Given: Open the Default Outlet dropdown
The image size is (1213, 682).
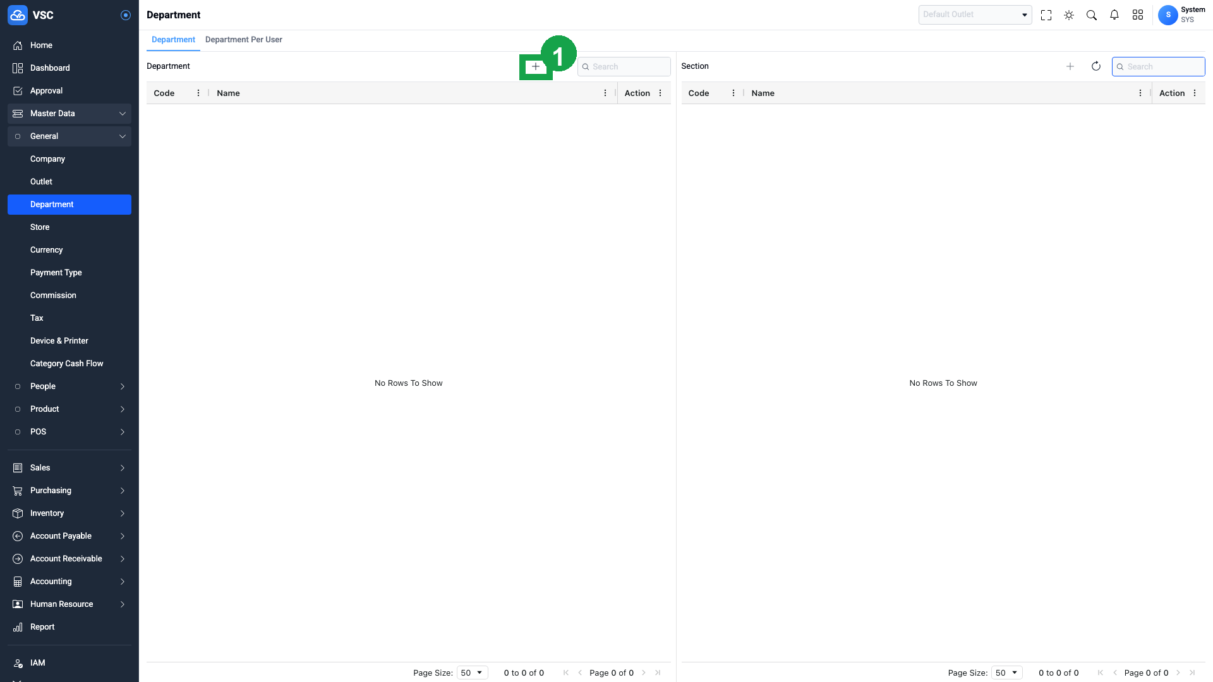Looking at the screenshot, I should 975,15.
